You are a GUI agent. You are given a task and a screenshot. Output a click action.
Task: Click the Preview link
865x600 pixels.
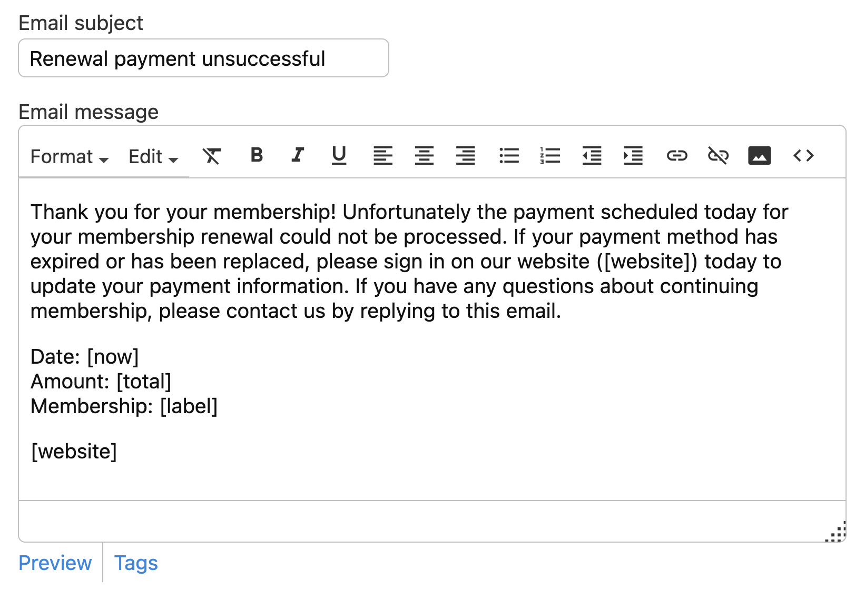point(55,563)
